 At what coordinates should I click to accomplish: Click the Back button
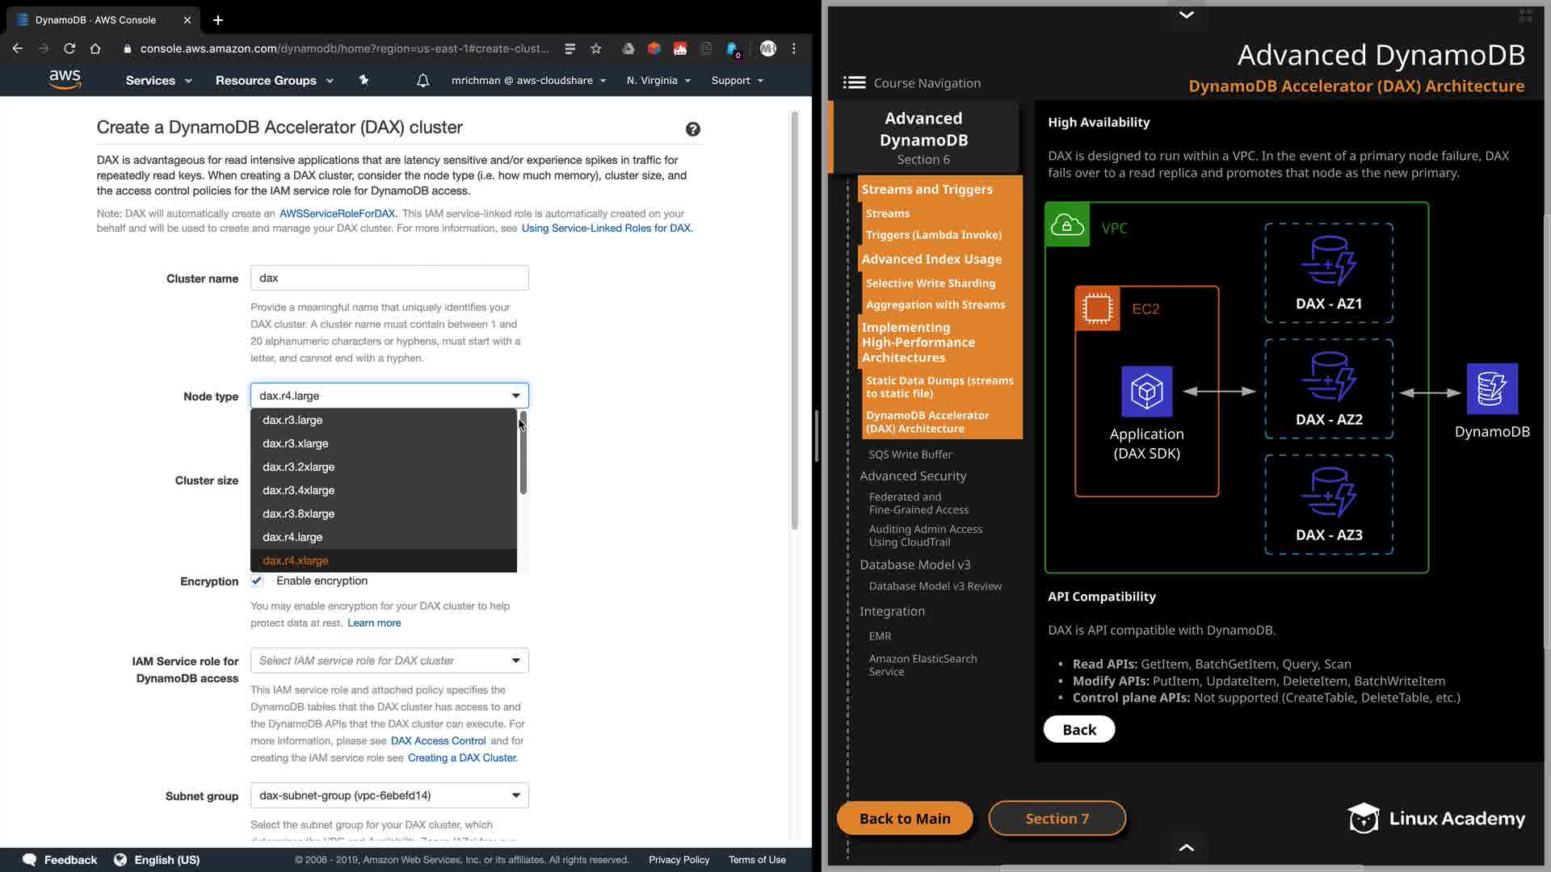1078,730
